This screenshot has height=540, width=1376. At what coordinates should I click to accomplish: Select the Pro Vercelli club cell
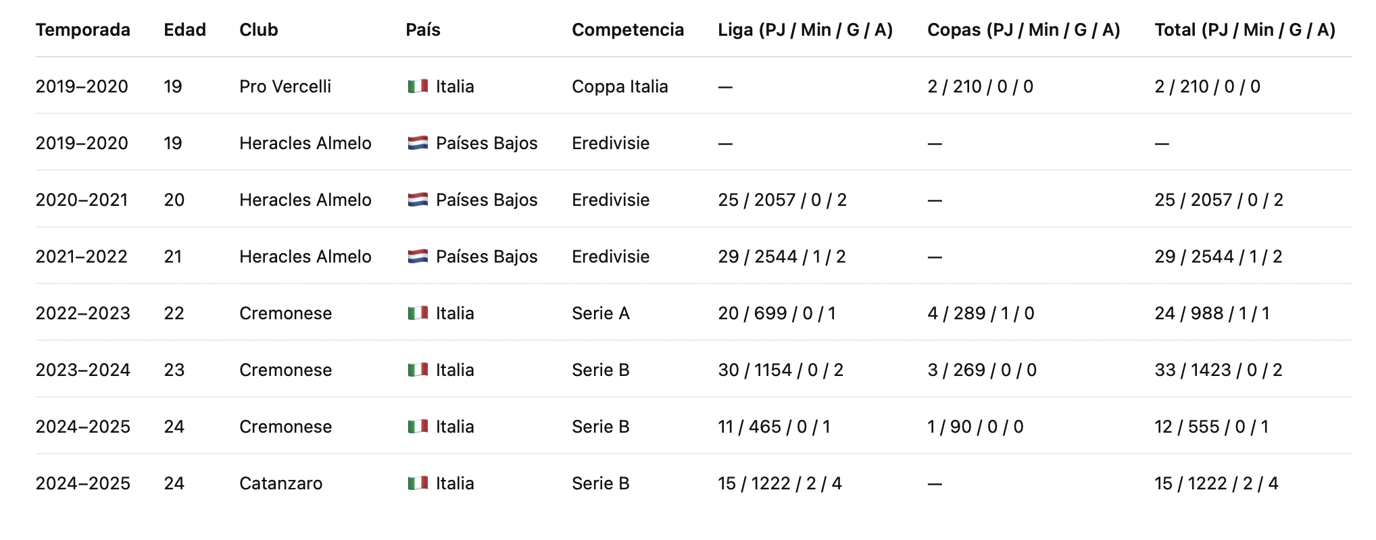285,86
